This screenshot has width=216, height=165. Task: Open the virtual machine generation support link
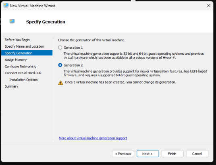pyautogui.click(x=93, y=138)
